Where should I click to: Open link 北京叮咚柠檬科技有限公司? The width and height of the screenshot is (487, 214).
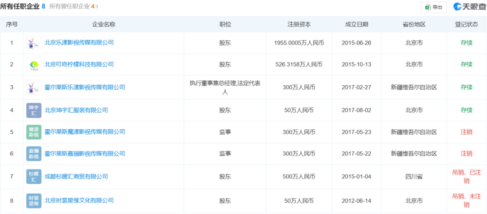coord(79,64)
